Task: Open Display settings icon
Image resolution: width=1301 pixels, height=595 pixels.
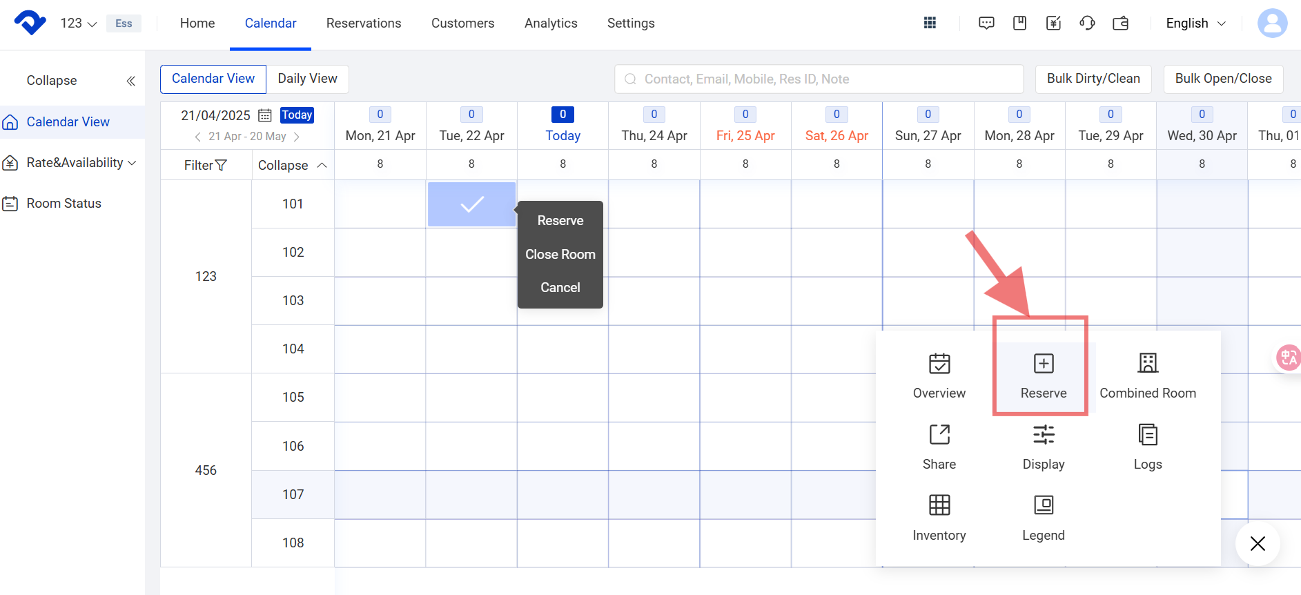Action: 1043,435
